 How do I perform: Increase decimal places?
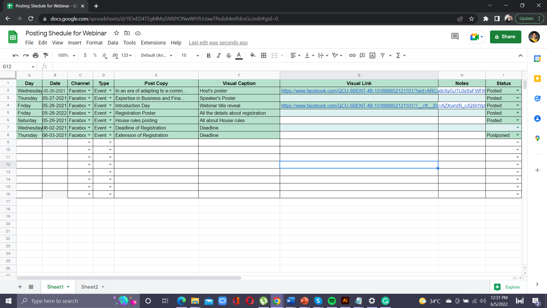coord(115,56)
